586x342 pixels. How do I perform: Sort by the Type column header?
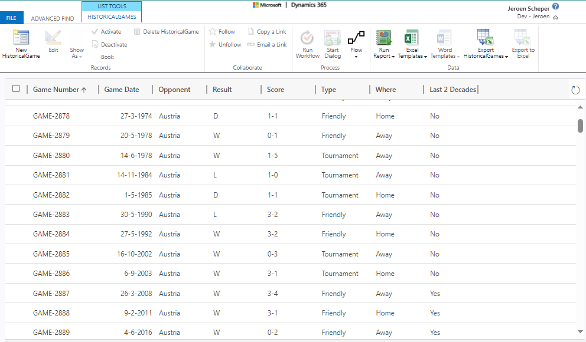[328, 90]
